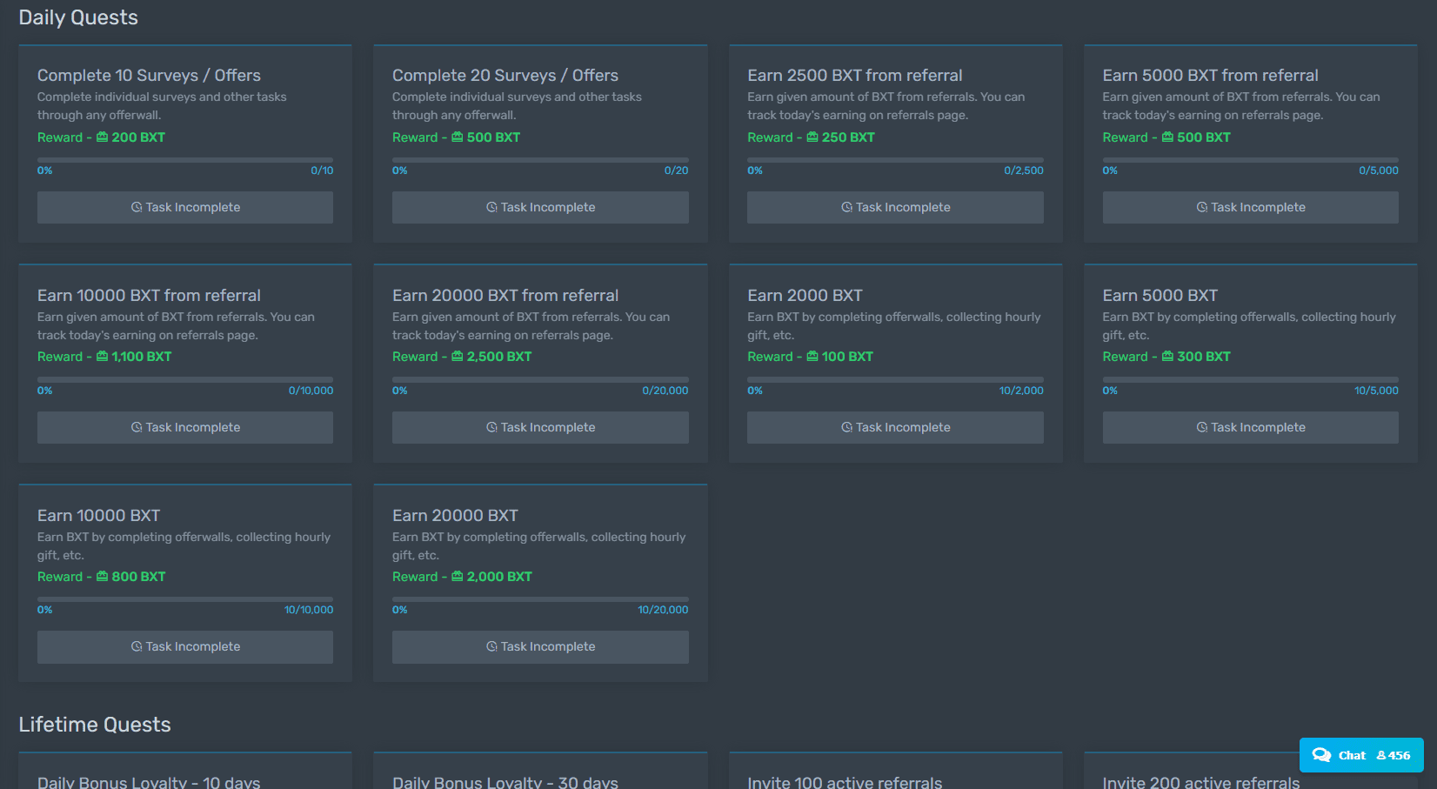Viewport: 1437px width, 789px height.
Task: Click Task Incomplete for Earn 10000 BXT referral
Action: [185, 427]
